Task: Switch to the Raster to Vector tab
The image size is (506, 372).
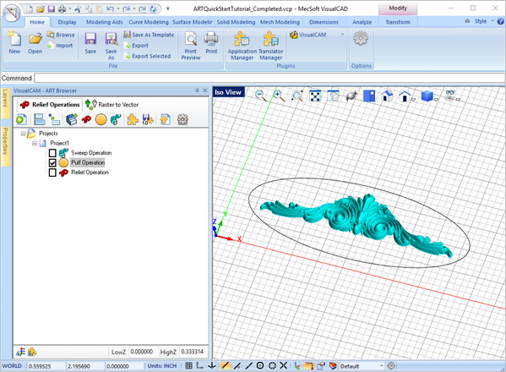Action: [112, 104]
